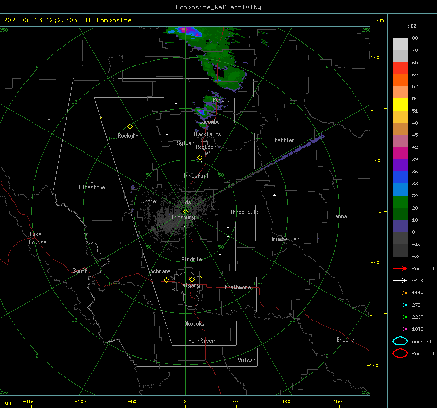Click the Didsbury label

point(183,217)
